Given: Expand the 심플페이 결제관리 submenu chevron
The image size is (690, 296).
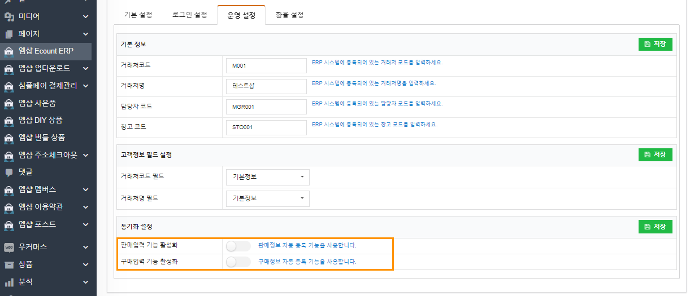Looking at the screenshot, I should (85, 86).
